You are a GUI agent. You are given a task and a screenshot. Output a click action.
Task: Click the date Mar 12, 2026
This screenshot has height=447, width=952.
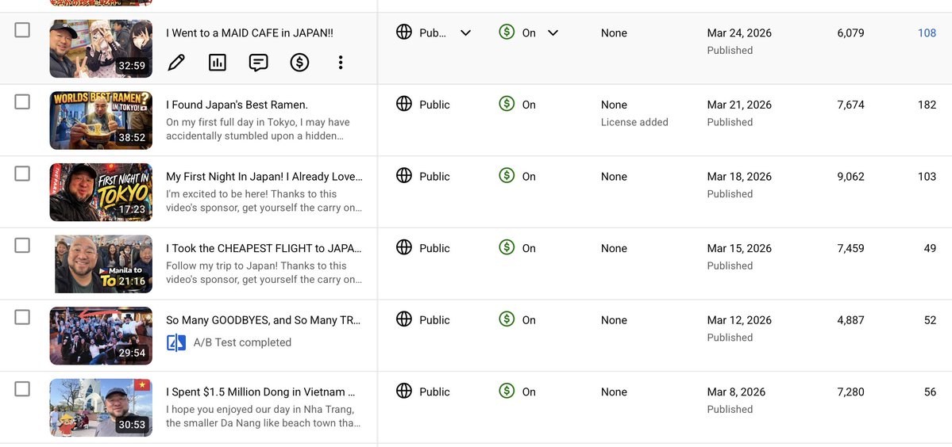click(x=739, y=320)
